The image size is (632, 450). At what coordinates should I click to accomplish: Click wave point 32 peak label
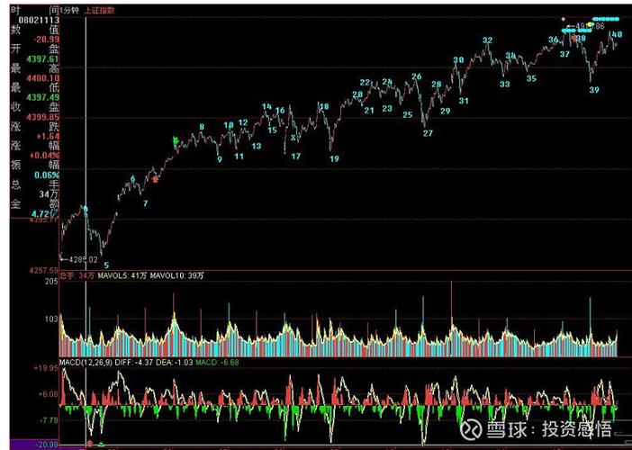tap(487, 40)
